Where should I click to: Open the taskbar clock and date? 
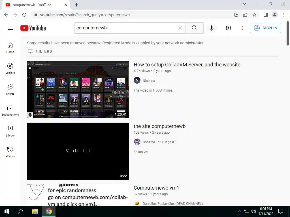pyautogui.click(x=266, y=211)
